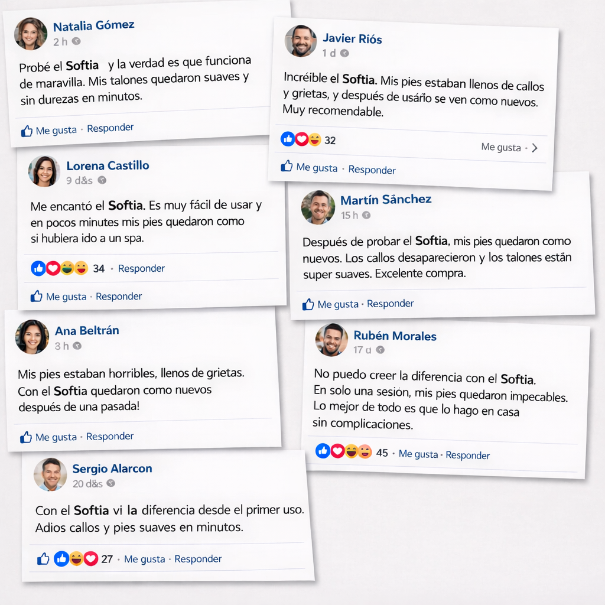
Task: Click heart reaction on Javier Ríos's comment
Action: click(x=302, y=139)
